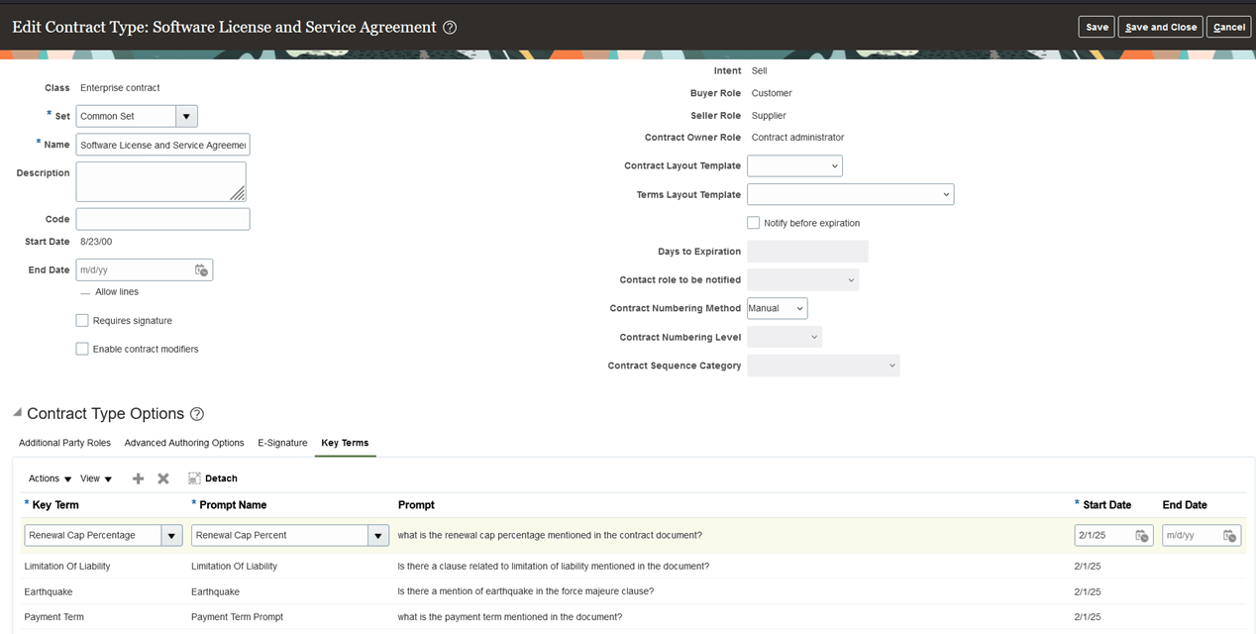Click the Prompt column header
The image size is (1256, 634).
click(x=416, y=505)
